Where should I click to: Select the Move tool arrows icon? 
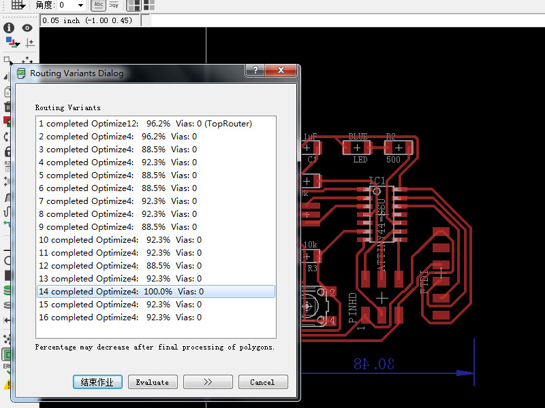27,60
